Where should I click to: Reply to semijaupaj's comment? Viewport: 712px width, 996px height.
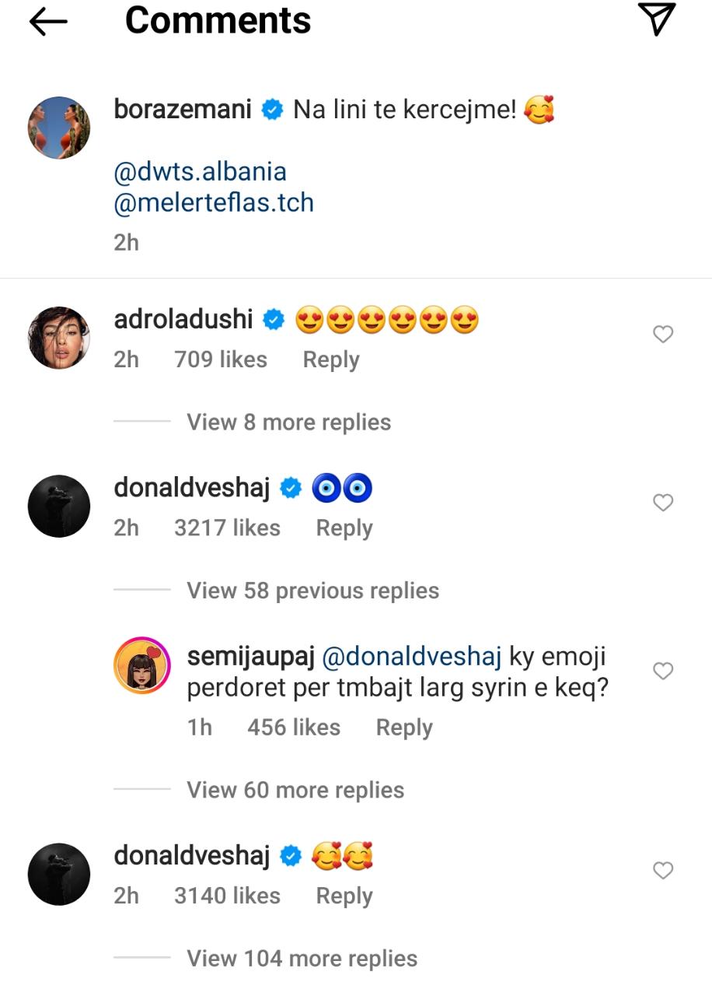coord(404,727)
